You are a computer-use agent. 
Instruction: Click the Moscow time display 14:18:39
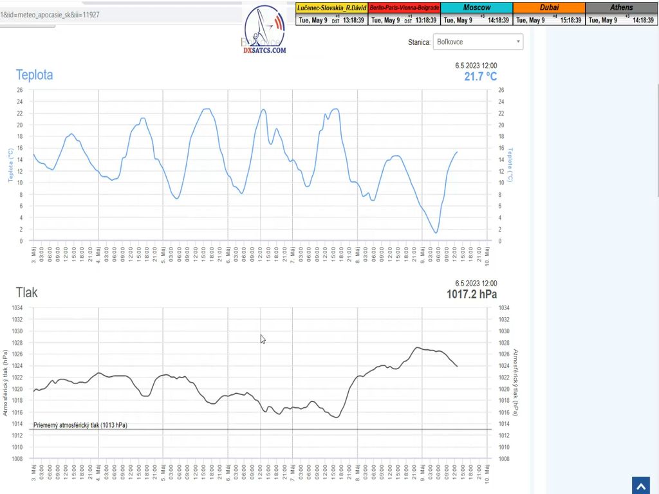[x=498, y=20]
